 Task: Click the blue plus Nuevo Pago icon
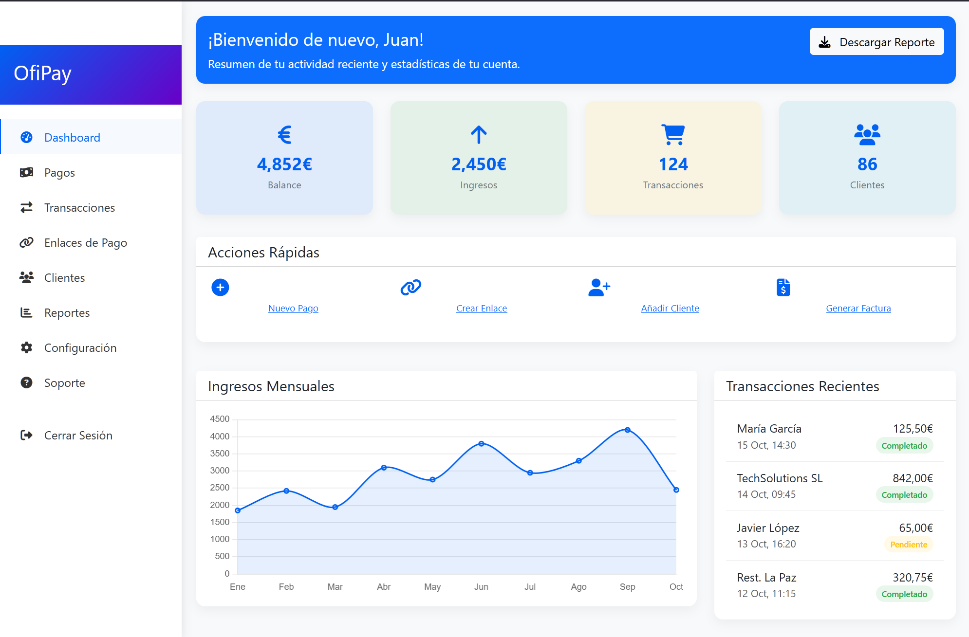click(220, 287)
